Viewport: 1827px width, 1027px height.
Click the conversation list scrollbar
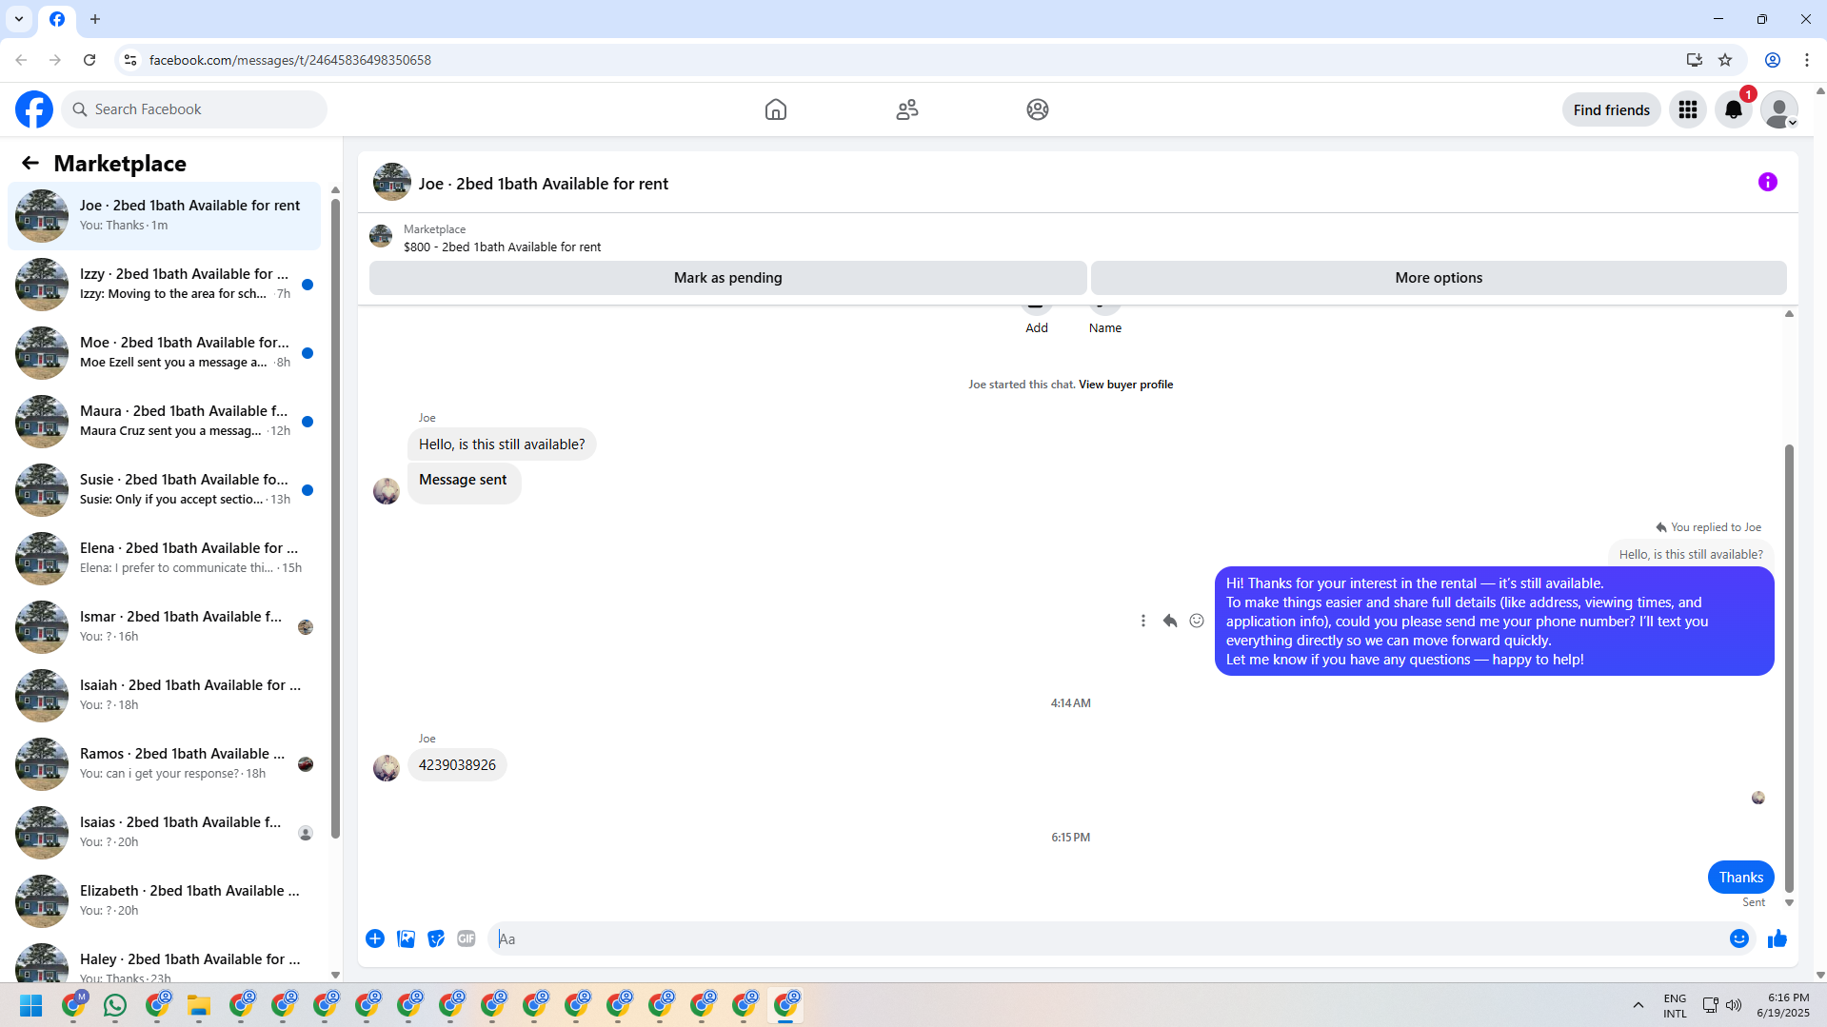[335, 519]
